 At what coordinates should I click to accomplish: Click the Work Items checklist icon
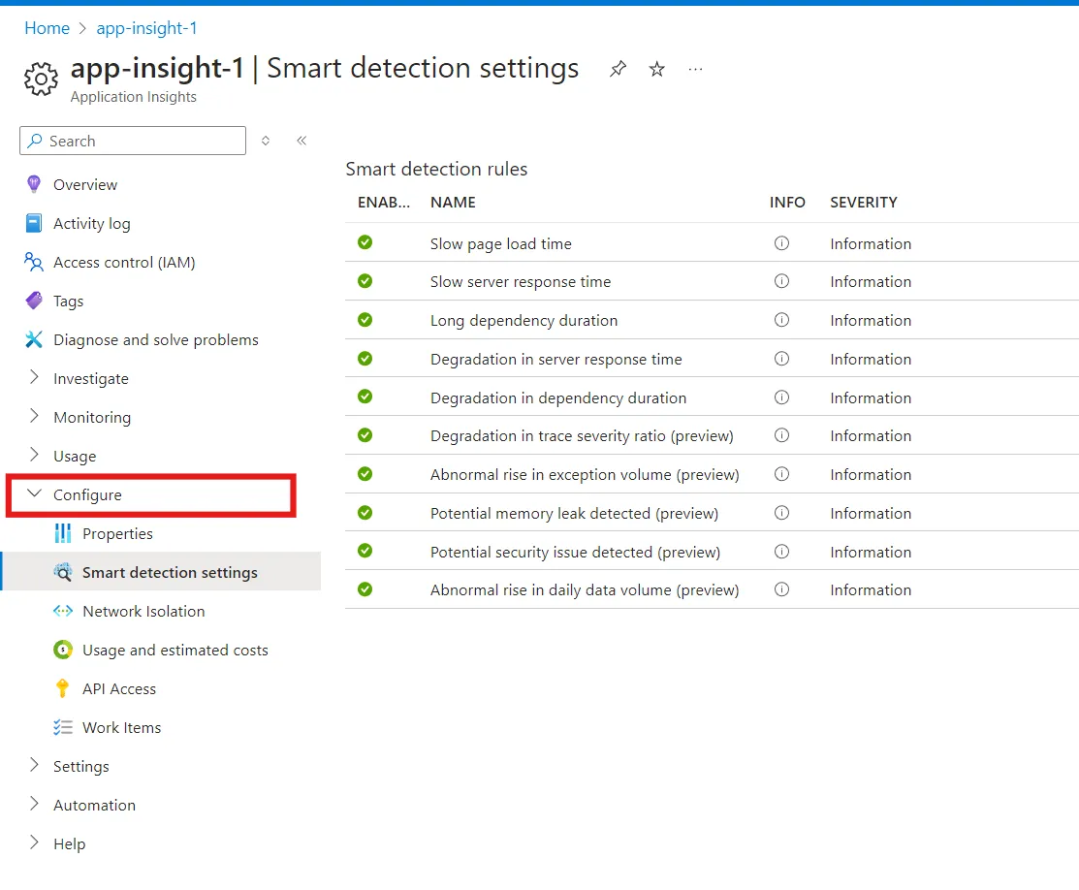coord(63,727)
